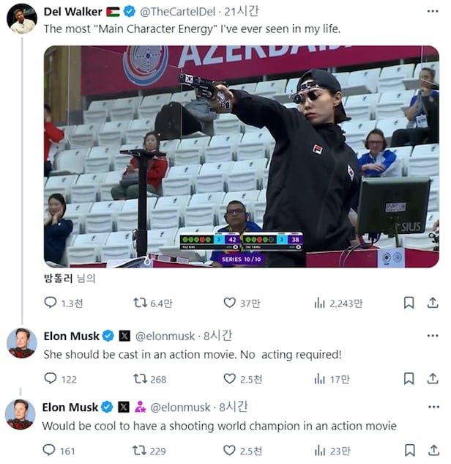The height and width of the screenshot is (464, 451).
Task: Open more options on Elon's second reply
Action: pyautogui.click(x=432, y=407)
